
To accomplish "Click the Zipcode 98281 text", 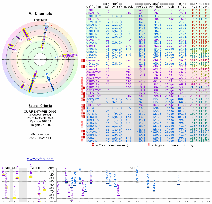I will point(40,121).
